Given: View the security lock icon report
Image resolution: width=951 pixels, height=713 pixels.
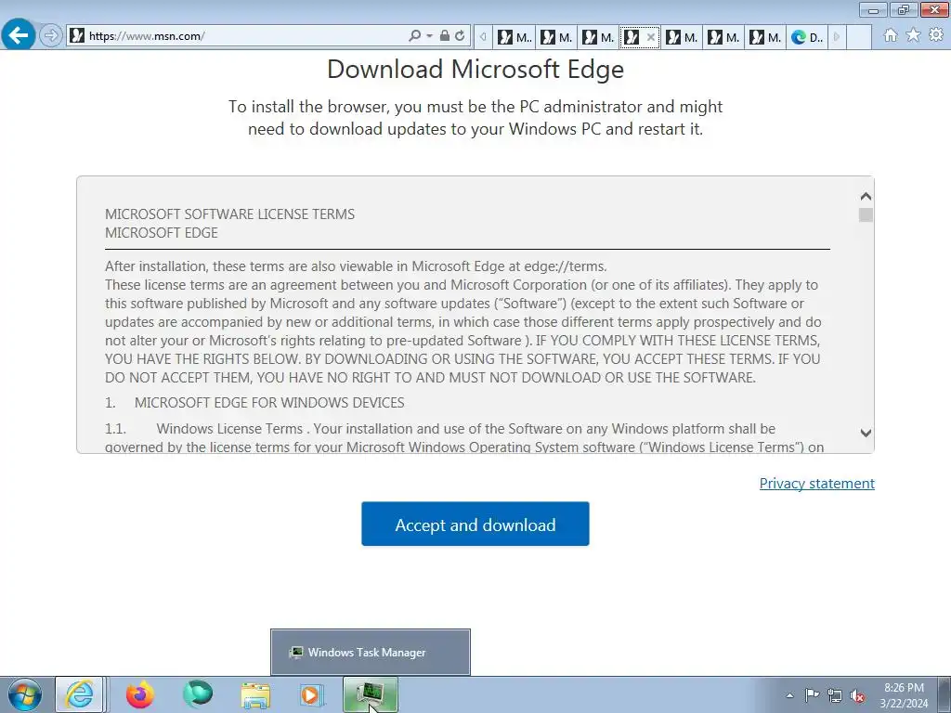Looking at the screenshot, I should coord(445,36).
